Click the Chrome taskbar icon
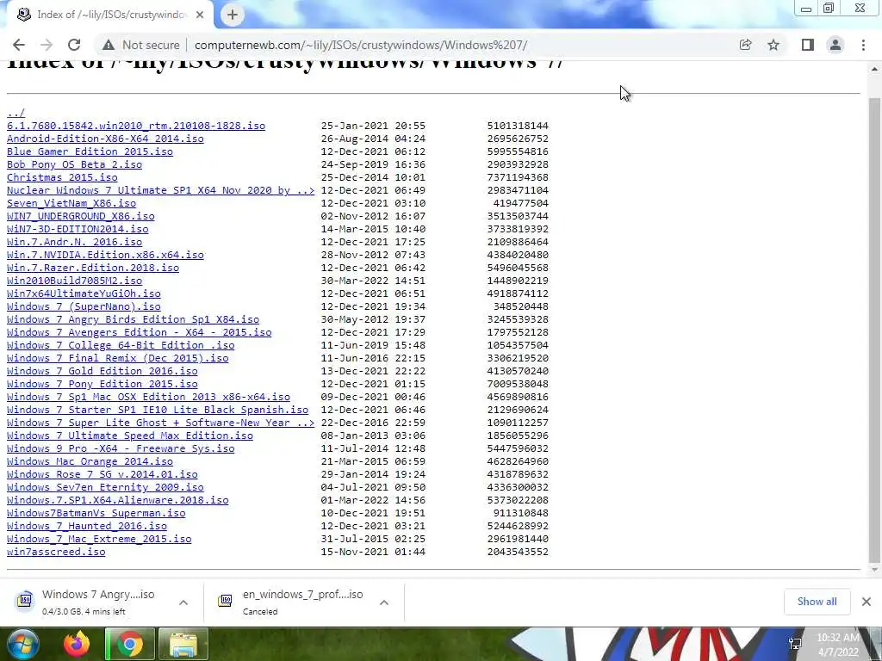 (x=130, y=644)
